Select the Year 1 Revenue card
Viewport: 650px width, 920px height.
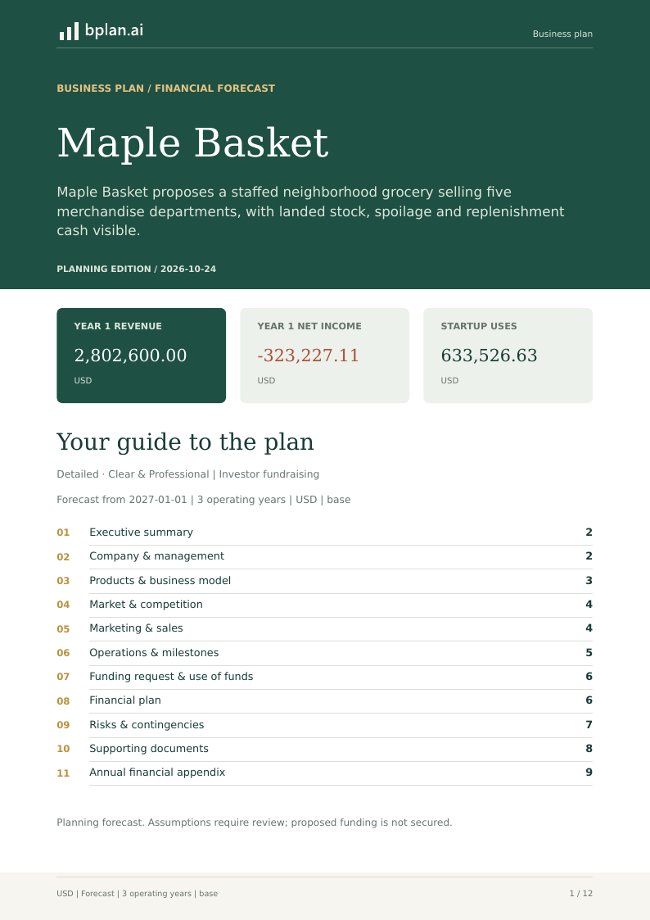coord(142,356)
